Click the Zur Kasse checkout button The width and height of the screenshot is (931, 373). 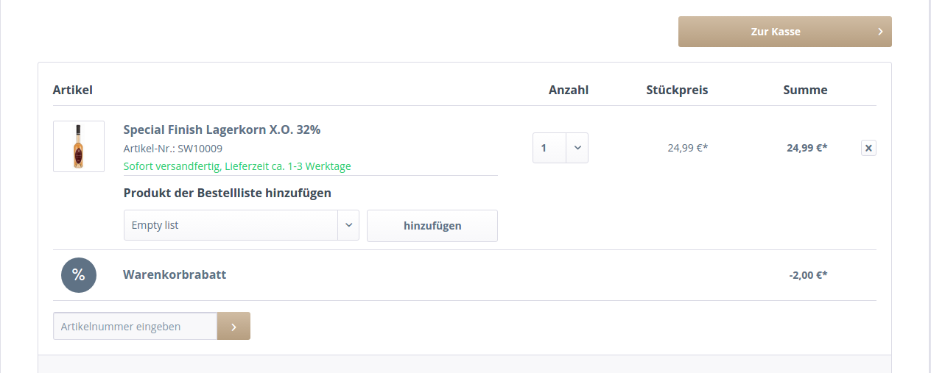tap(784, 32)
